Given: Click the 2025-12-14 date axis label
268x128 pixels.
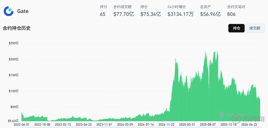Looking at the screenshot, I should [x=228, y=124].
